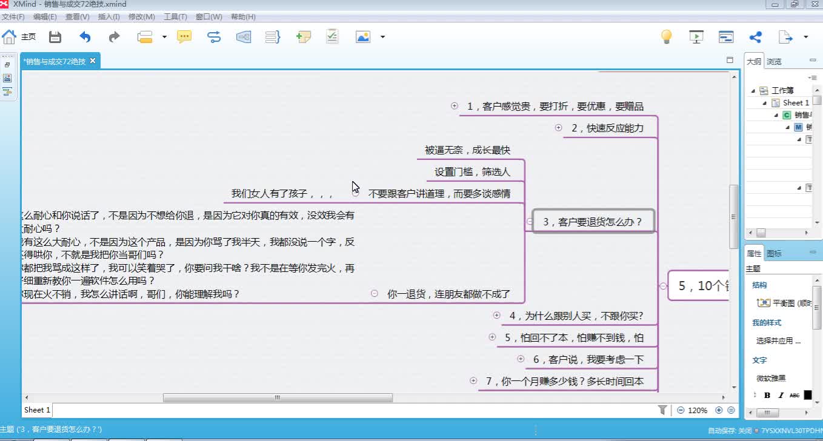Collapse the 你一退货，连朋友都做不成了 topic
This screenshot has height=441, width=823.
375,294
